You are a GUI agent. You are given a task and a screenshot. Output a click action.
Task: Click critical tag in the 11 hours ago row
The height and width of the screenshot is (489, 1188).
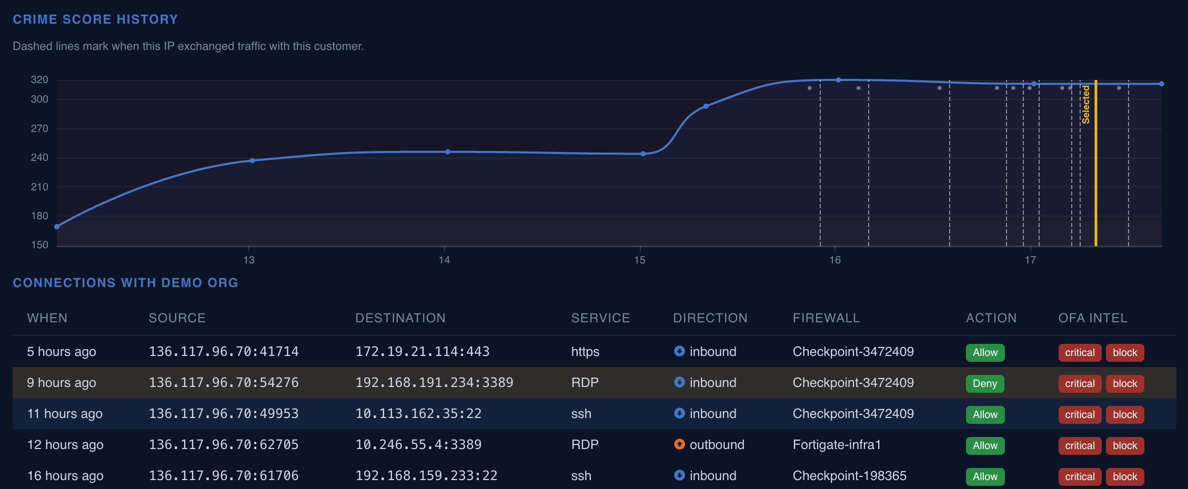(x=1080, y=414)
